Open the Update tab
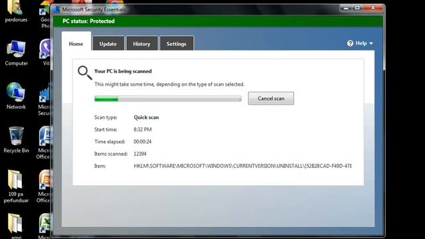Viewport: 425px width, 239px height. coord(108,44)
